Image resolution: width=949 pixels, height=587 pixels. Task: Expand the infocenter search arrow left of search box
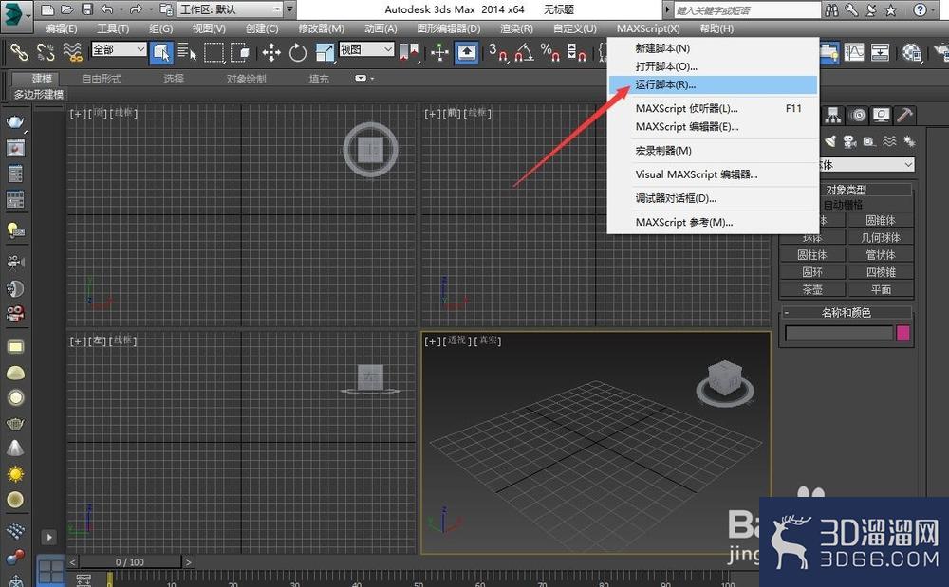(667, 9)
